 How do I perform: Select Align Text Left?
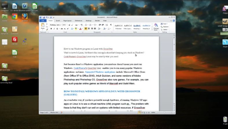click(x=86, y=29)
